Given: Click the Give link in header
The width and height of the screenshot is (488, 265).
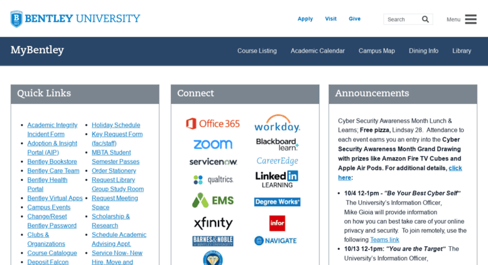Looking at the screenshot, I should (x=354, y=19).
